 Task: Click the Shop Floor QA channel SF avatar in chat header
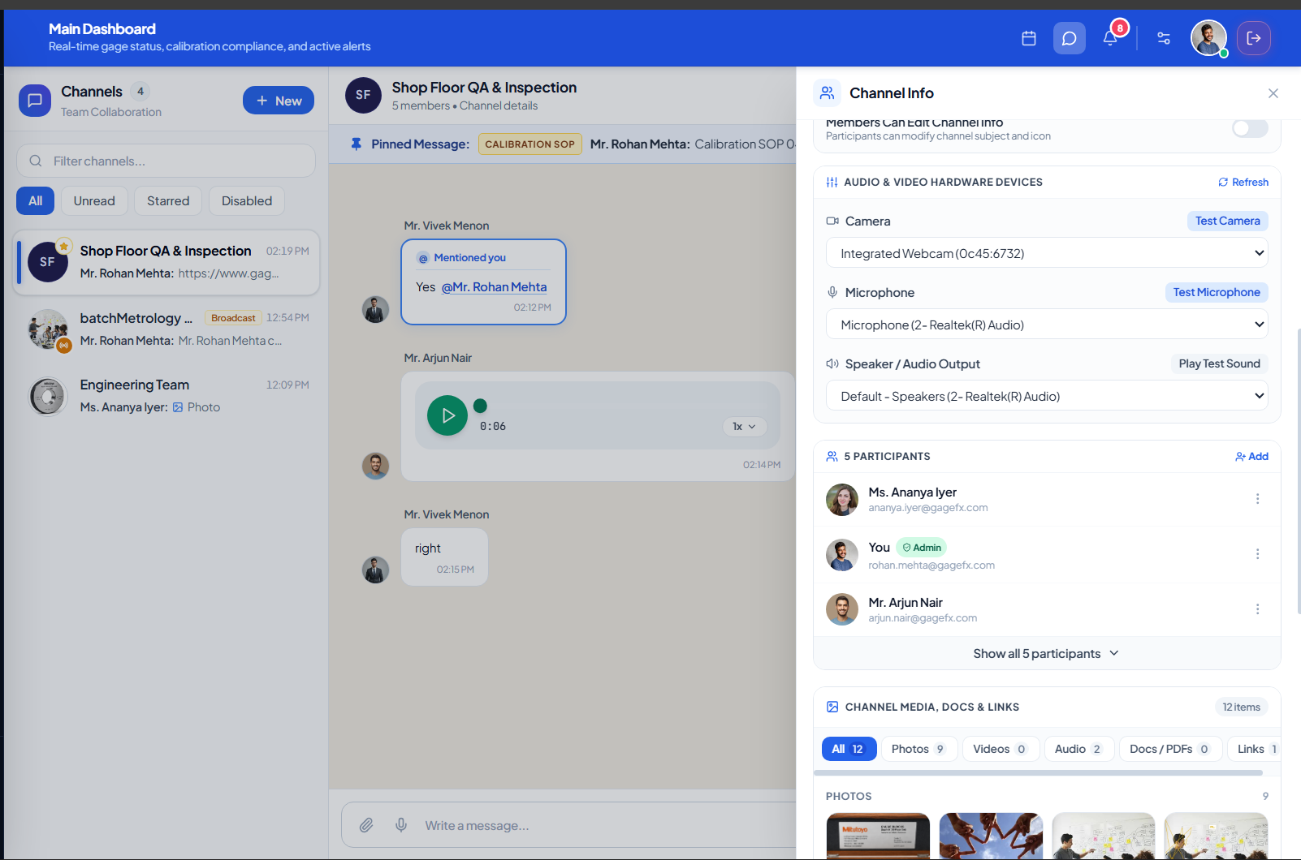pyautogui.click(x=363, y=95)
